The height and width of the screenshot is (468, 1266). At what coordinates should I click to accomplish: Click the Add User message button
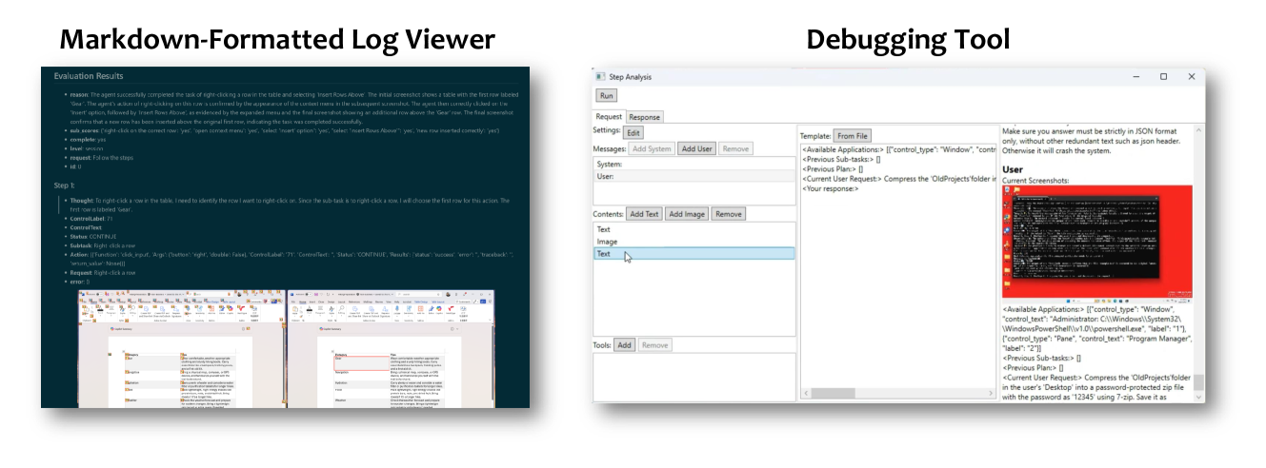coord(695,148)
